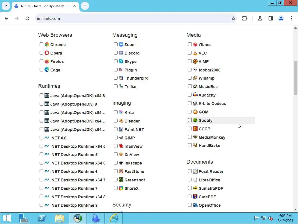Click the Zoom app icon
Screen dimensions: 298x224
121,44
